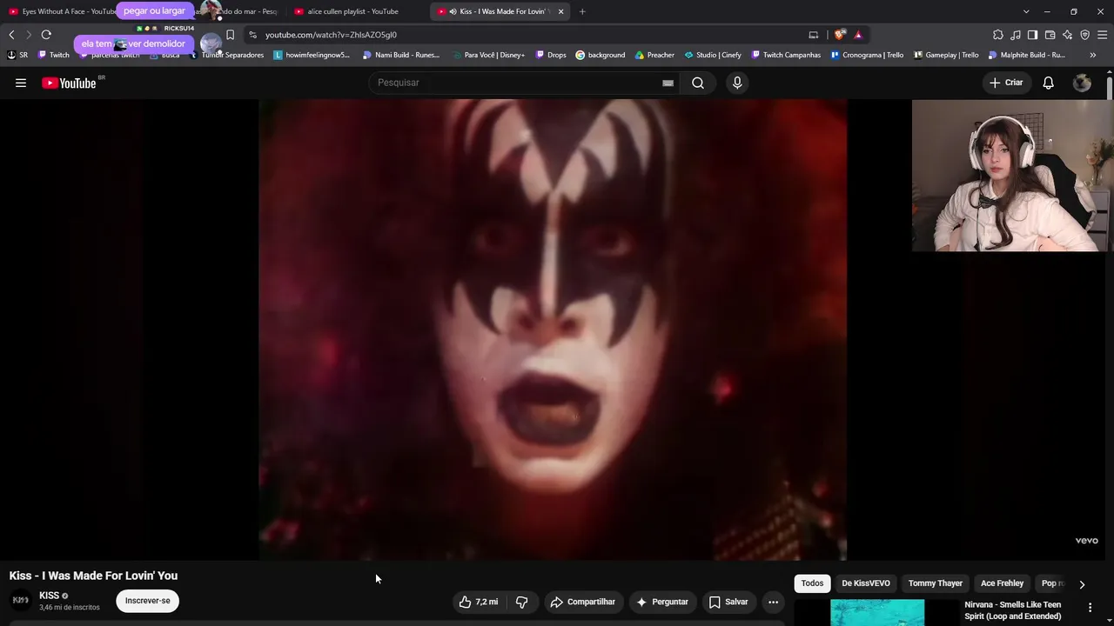Viewport: 1114px width, 626px height.
Task: Click the Perguntar button
Action: (662, 602)
